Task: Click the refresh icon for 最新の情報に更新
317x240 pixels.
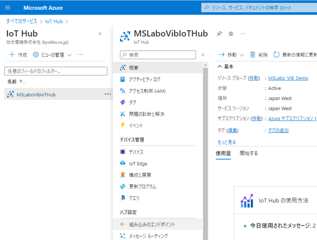Action: tap(276, 54)
